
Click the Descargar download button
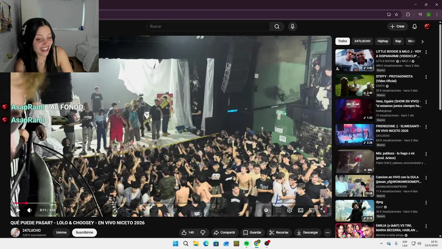pos(307,232)
